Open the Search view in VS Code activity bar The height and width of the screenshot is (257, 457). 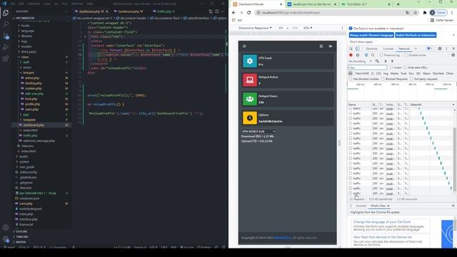[x=6, y=24]
